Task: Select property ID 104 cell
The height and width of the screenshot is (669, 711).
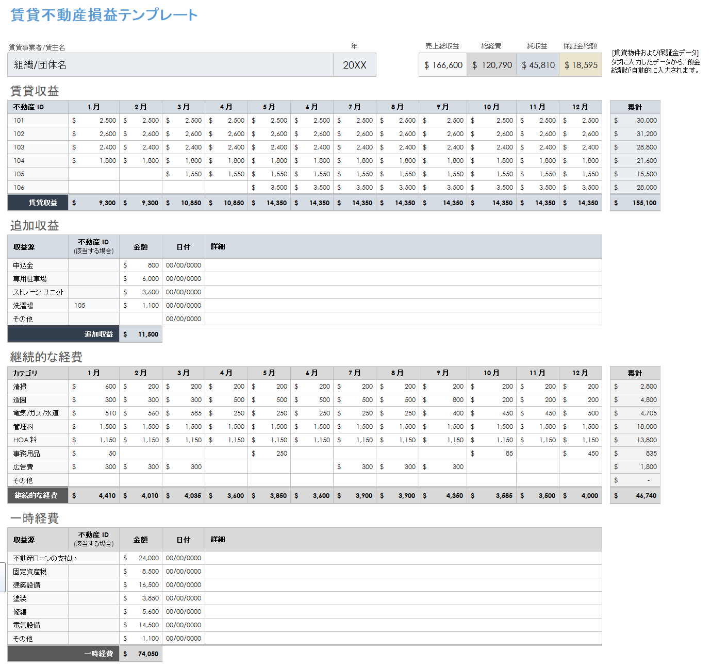Action: pyautogui.click(x=38, y=161)
